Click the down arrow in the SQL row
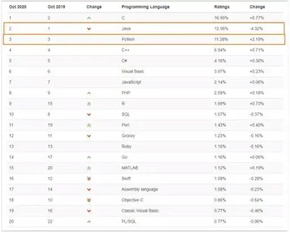 coord(89,115)
